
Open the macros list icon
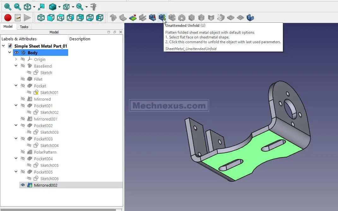[17, 18]
